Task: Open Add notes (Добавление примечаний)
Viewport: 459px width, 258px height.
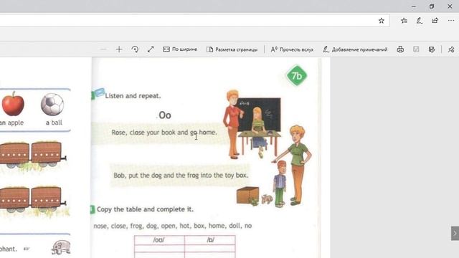Action: [x=355, y=49]
